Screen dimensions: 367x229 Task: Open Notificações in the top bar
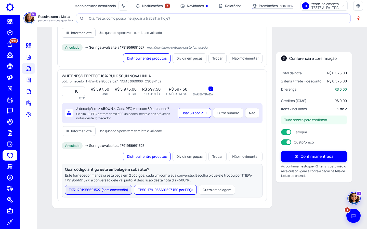point(153,6)
